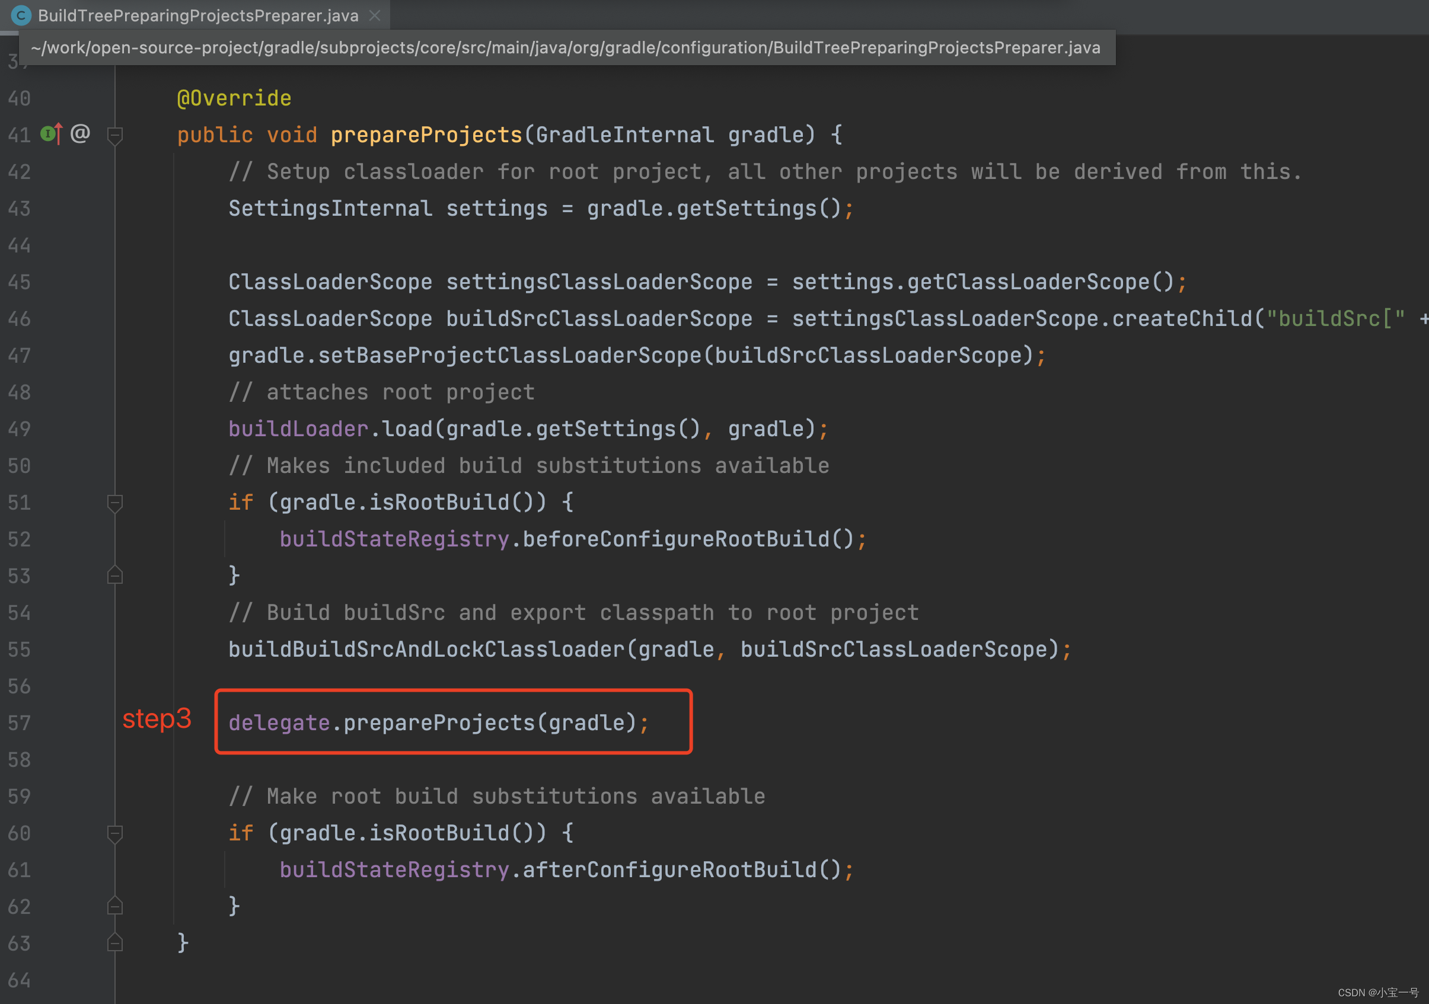
Task: Click the method closing fold marker on line 63
Action: [114, 943]
